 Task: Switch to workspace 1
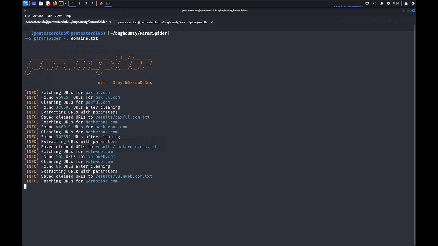coord(73,3)
